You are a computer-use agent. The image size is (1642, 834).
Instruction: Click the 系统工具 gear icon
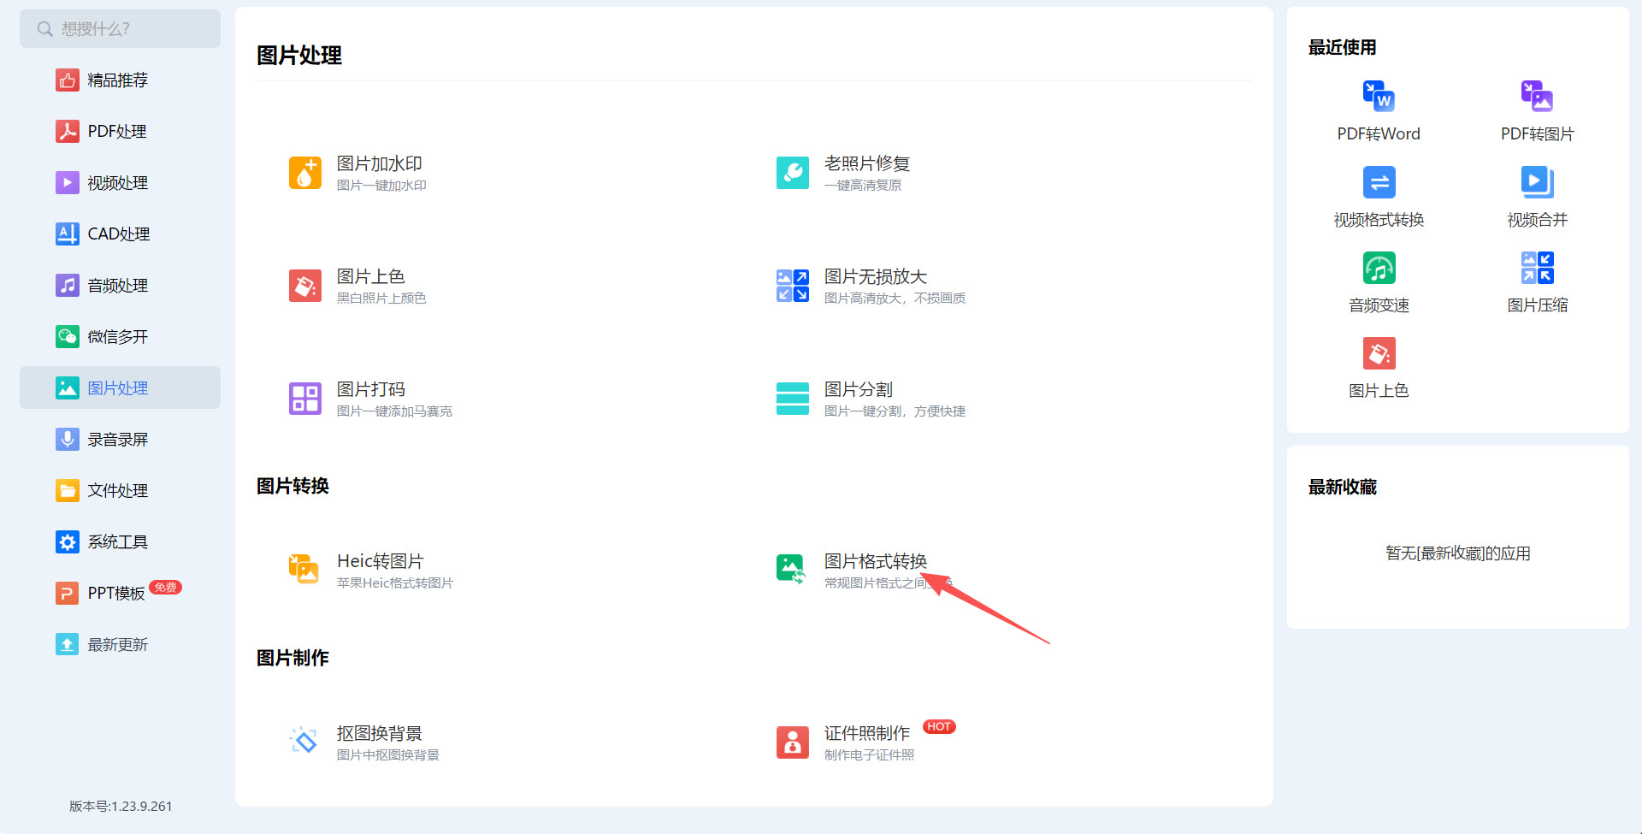click(68, 541)
